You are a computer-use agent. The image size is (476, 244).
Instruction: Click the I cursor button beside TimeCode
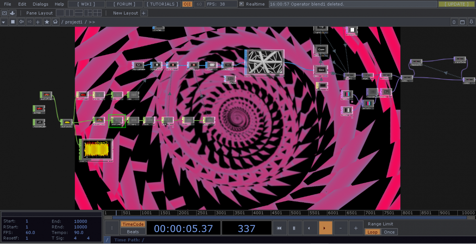click(x=111, y=228)
